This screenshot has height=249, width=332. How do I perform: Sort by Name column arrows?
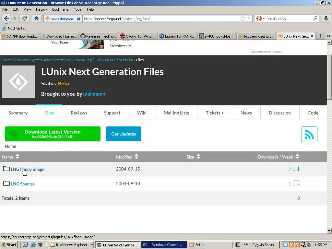18,157
